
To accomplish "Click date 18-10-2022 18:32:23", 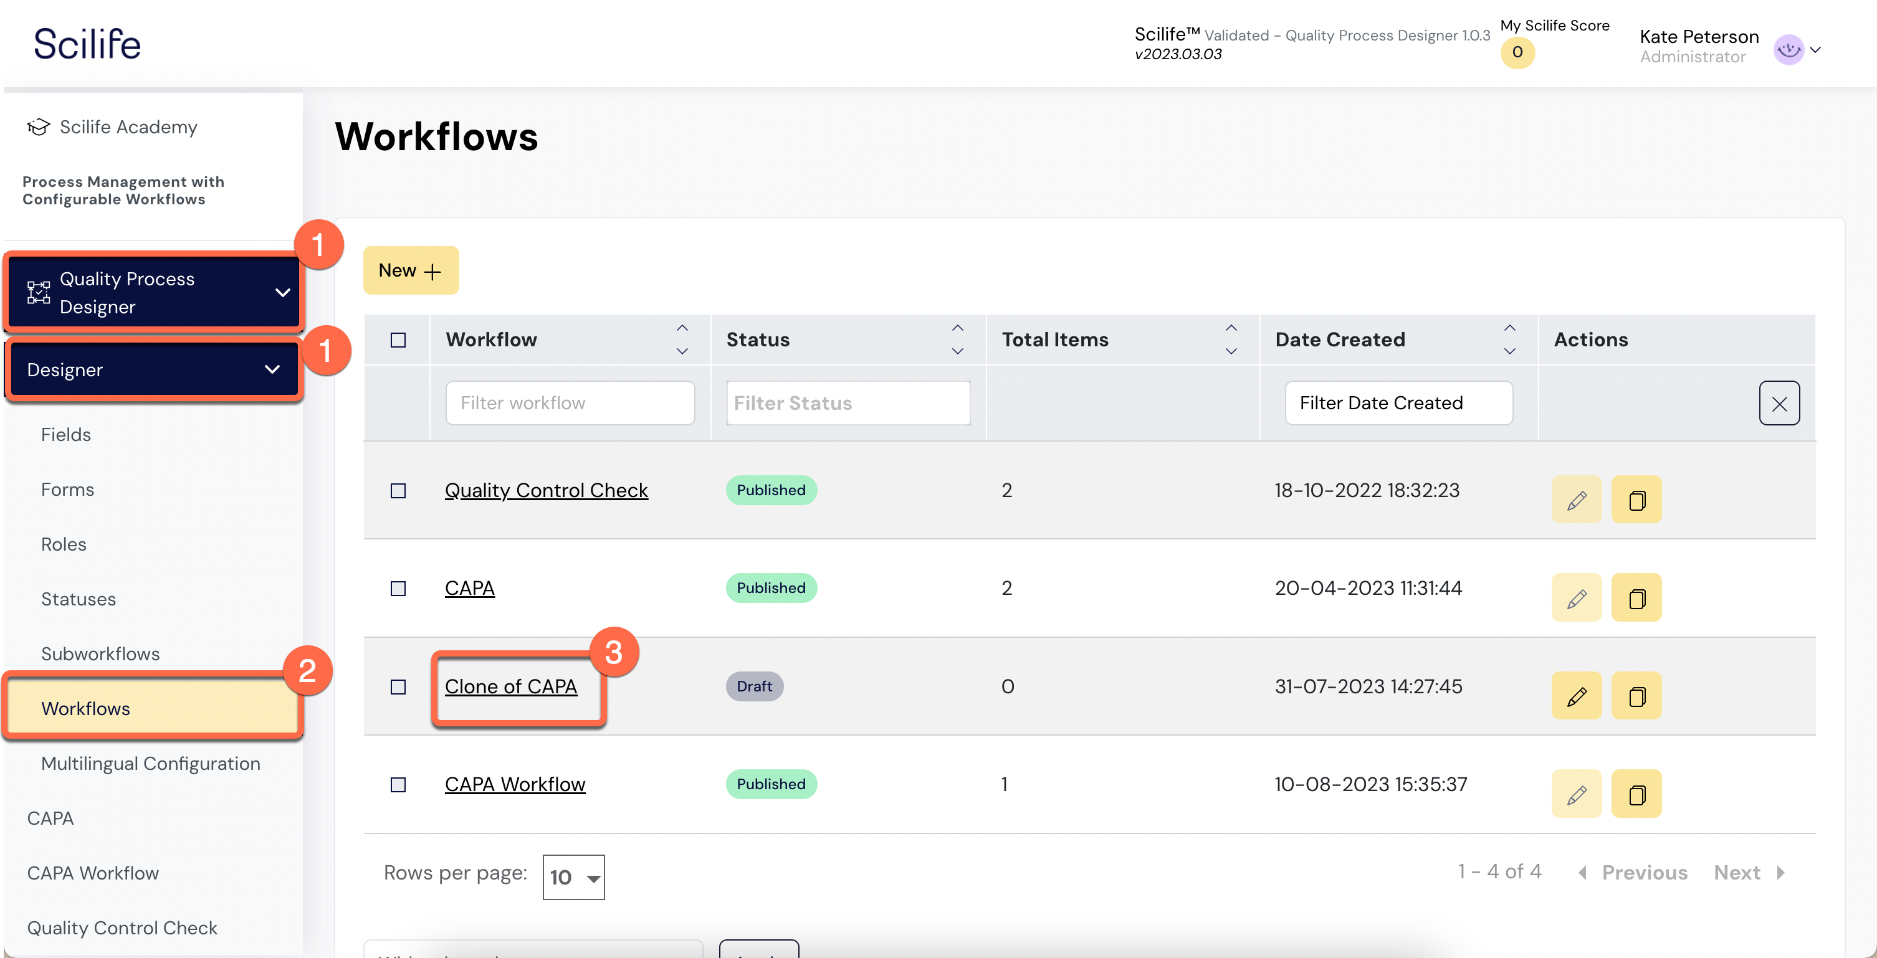I will point(1367,490).
